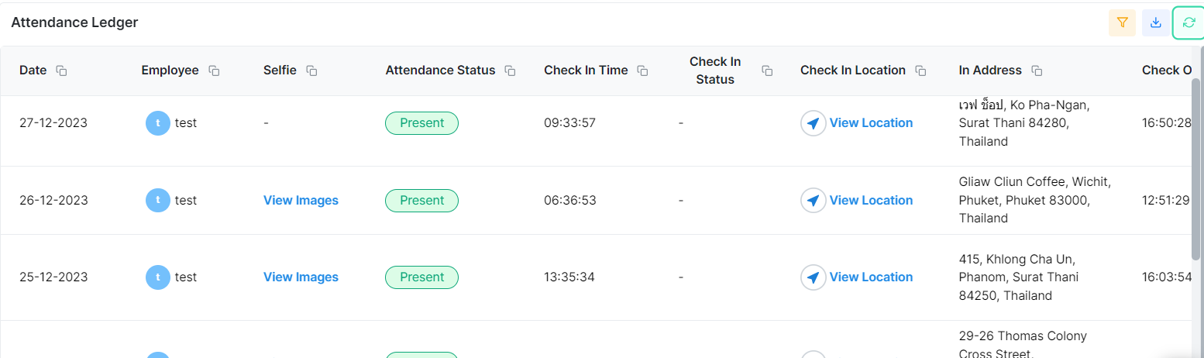Open View Images for 25-12-2023

click(301, 277)
